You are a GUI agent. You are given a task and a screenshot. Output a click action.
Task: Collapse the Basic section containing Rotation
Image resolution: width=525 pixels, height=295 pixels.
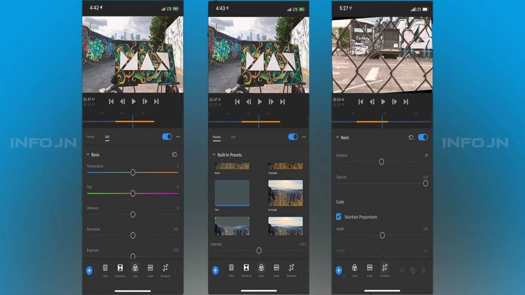pyautogui.click(x=337, y=138)
